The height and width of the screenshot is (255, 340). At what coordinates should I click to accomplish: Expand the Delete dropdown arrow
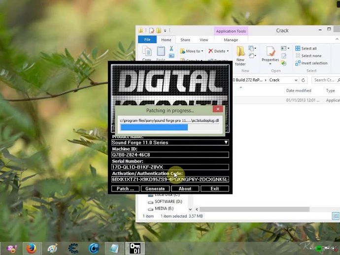229,51
